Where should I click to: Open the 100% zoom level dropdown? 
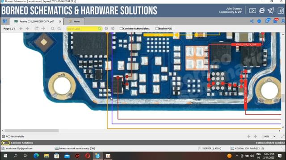tap(269, 136)
